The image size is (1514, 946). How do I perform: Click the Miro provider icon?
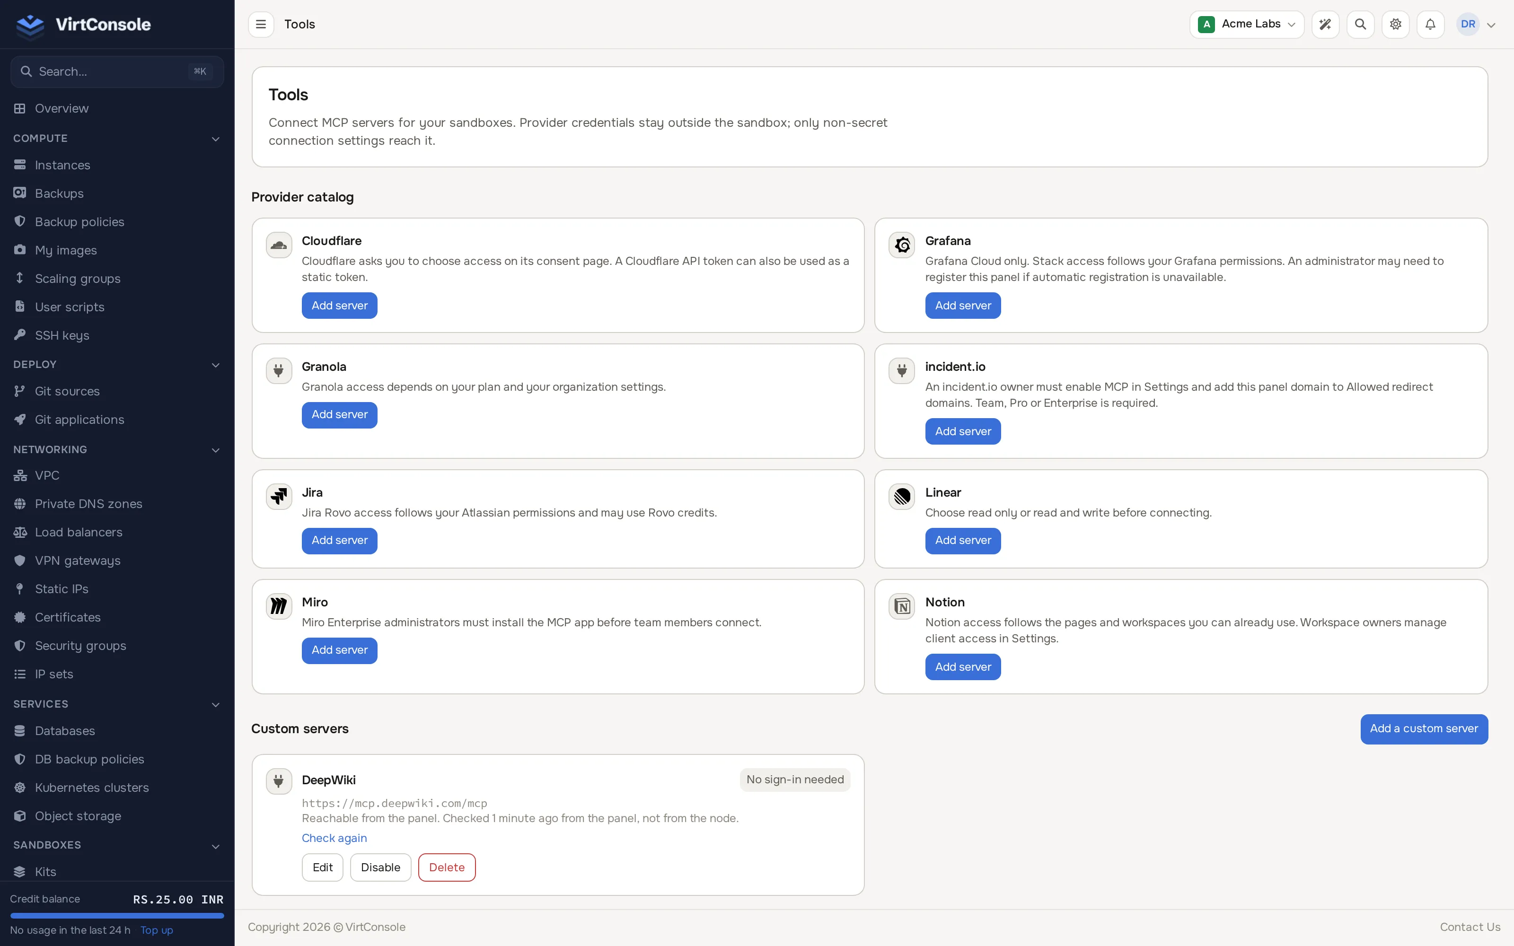click(x=279, y=605)
